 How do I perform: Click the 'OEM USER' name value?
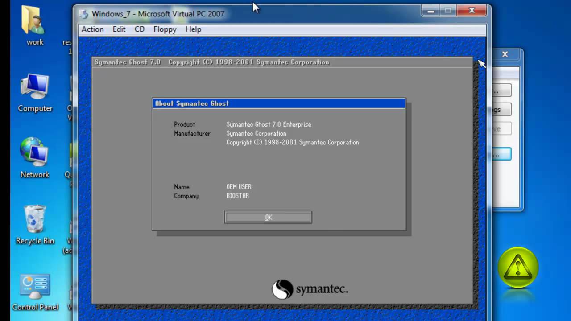click(x=239, y=187)
